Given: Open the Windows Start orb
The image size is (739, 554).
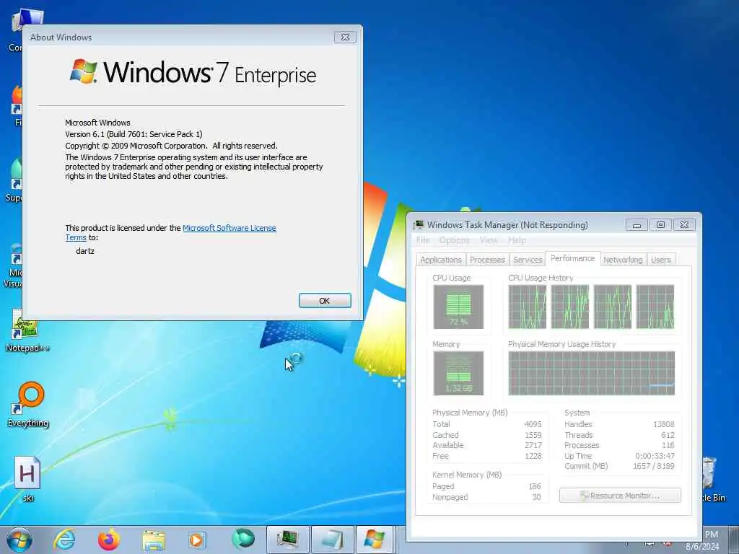Looking at the screenshot, I should pyautogui.click(x=19, y=540).
